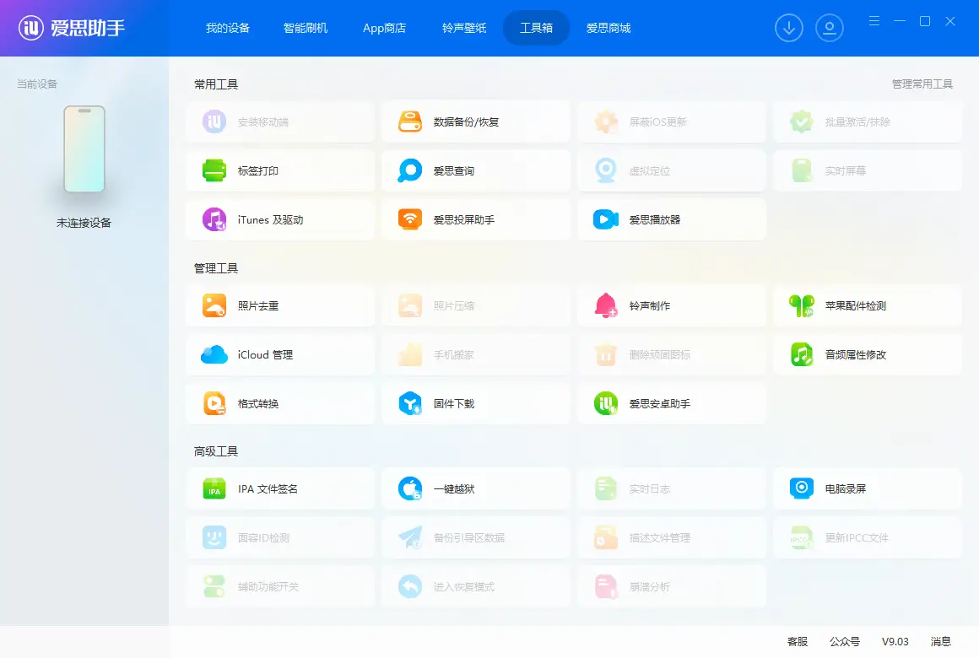
Task: Launch the 爱思播放器 player icon
Action: (606, 220)
